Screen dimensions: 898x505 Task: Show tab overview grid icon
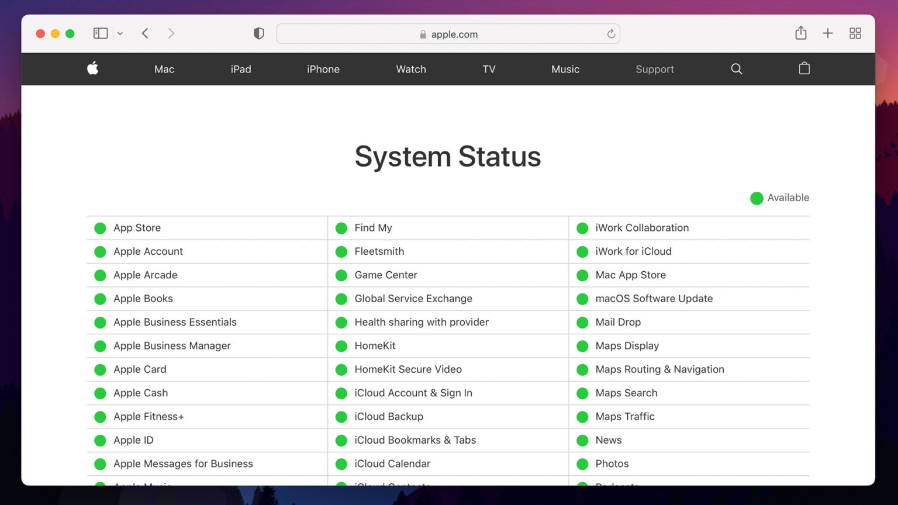(855, 33)
